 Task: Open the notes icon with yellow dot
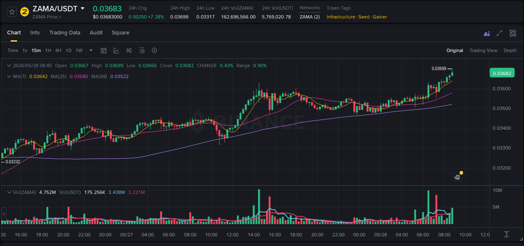point(457,177)
